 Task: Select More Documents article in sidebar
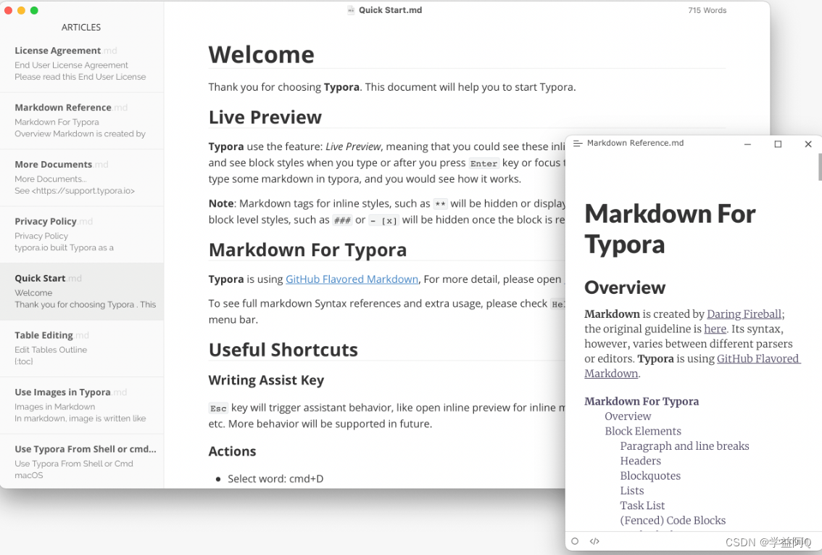(82, 178)
